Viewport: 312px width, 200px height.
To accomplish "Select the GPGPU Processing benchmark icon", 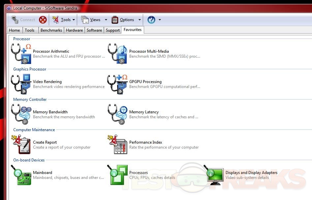I will point(117,84).
